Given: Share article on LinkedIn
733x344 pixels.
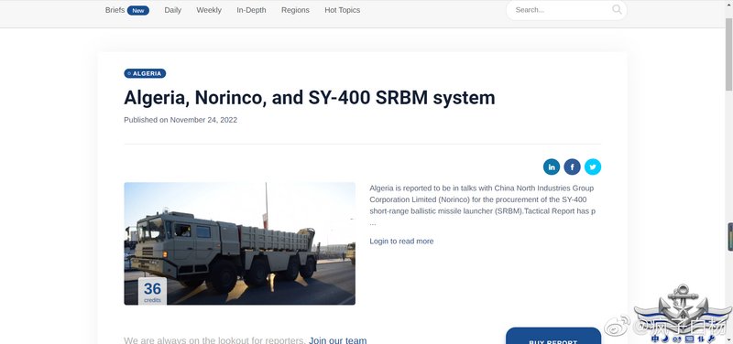Looking at the screenshot, I should click(x=552, y=167).
